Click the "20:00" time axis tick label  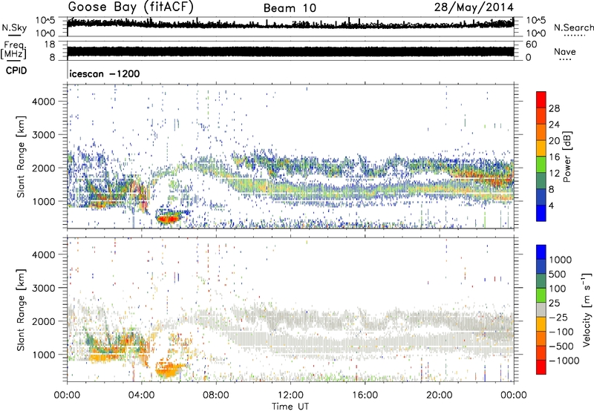coord(439,395)
